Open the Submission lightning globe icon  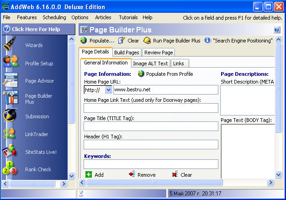(10, 115)
